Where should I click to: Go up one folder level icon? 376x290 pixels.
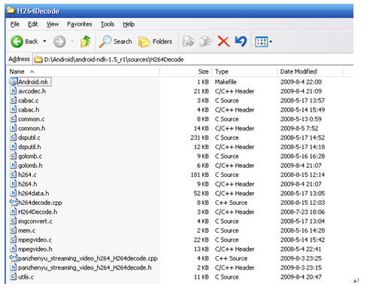[x=86, y=41]
